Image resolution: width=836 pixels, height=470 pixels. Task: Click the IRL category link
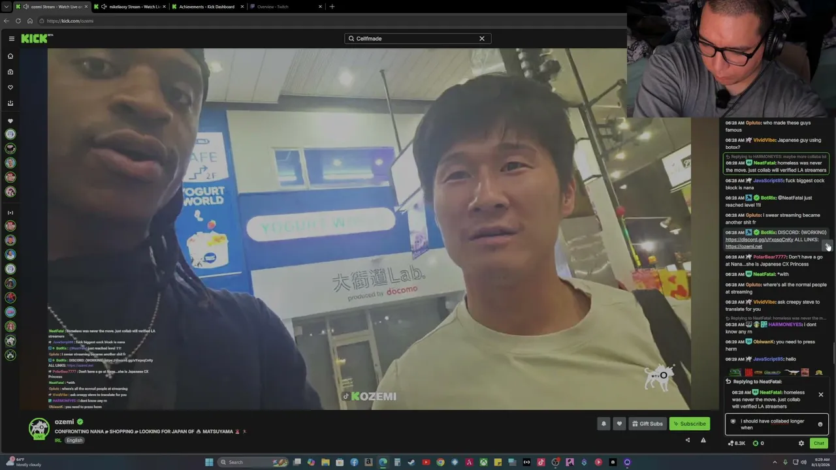click(x=57, y=441)
